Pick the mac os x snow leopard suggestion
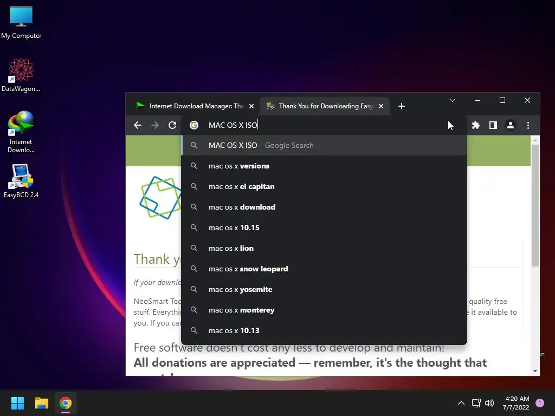Image resolution: width=555 pixels, height=416 pixels. (324, 269)
